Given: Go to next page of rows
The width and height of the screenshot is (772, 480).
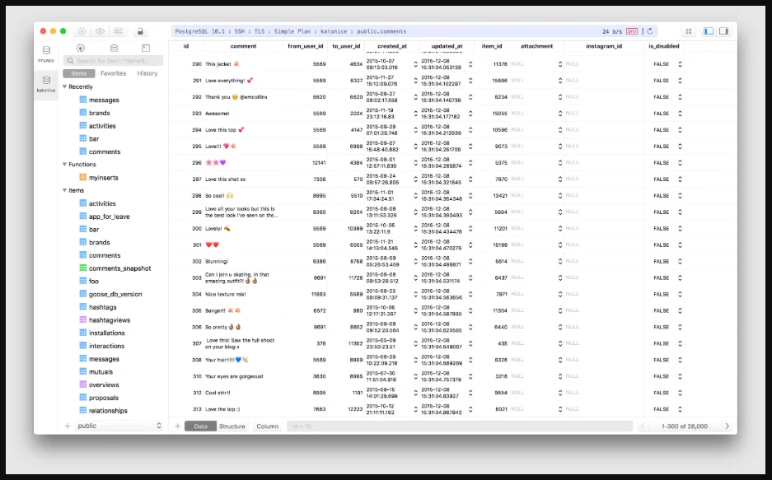Looking at the screenshot, I should tap(727, 426).
